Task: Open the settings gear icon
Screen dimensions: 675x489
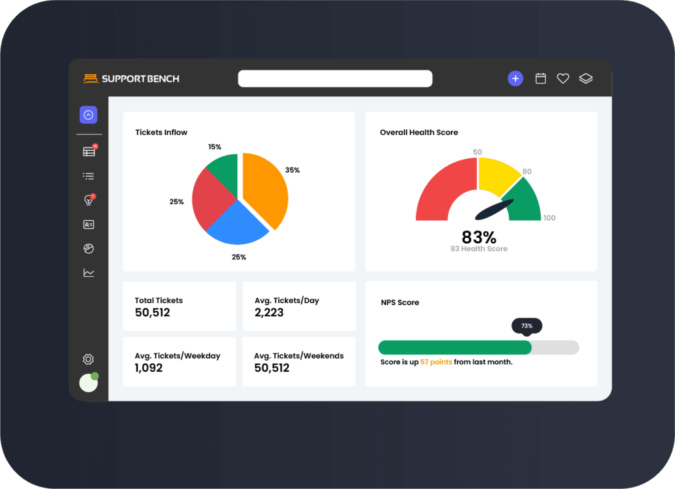Action: (88, 359)
